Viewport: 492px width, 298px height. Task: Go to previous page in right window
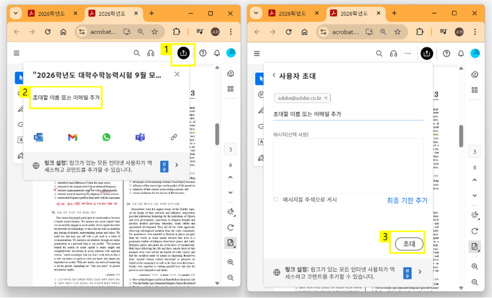point(475,180)
